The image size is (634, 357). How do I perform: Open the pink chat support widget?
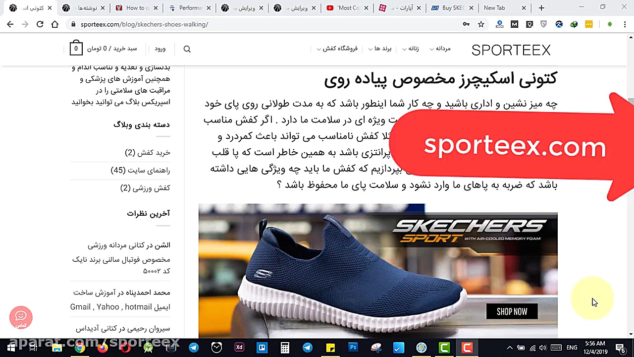[x=21, y=317]
